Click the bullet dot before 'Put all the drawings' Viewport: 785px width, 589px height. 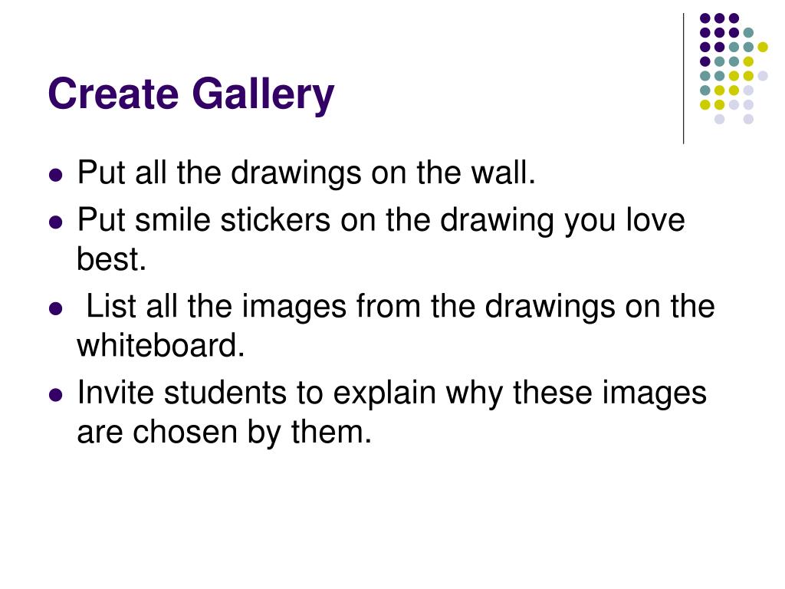(x=56, y=175)
